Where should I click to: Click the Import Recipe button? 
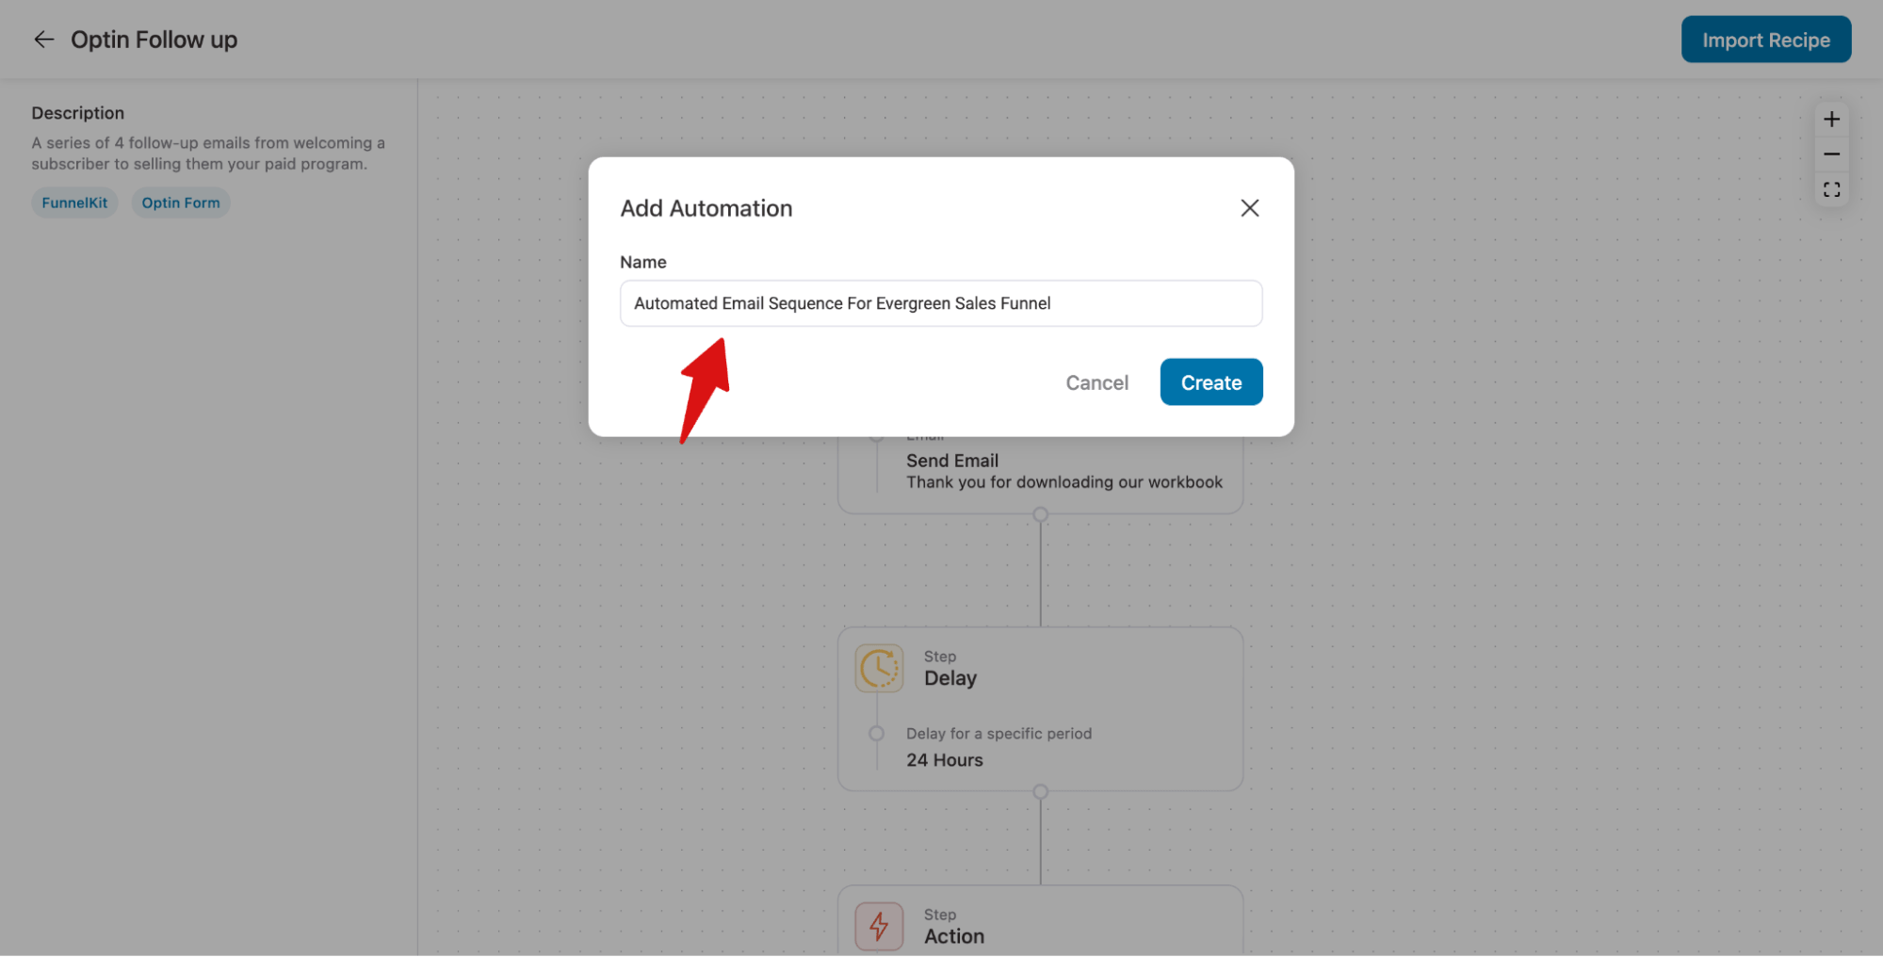[1765, 39]
